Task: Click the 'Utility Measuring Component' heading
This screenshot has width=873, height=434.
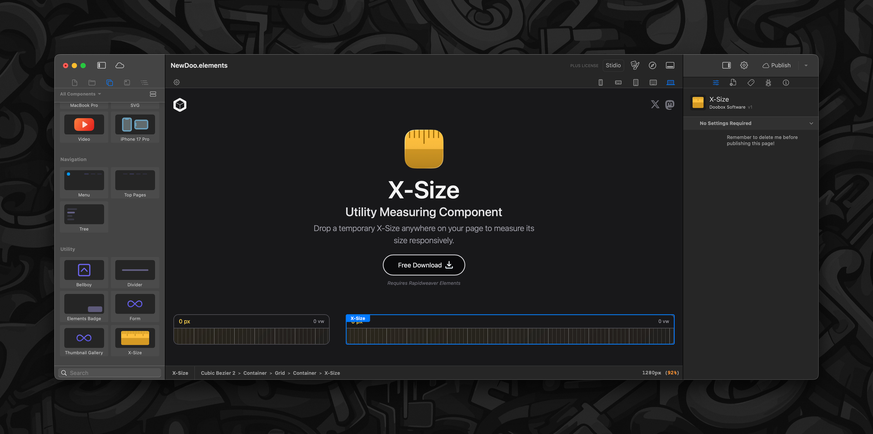Action: 424,212
